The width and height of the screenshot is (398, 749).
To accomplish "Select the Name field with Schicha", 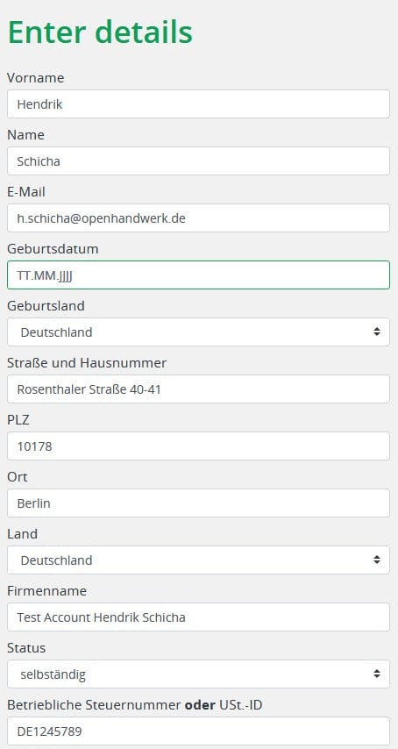I will (x=198, y=161).
